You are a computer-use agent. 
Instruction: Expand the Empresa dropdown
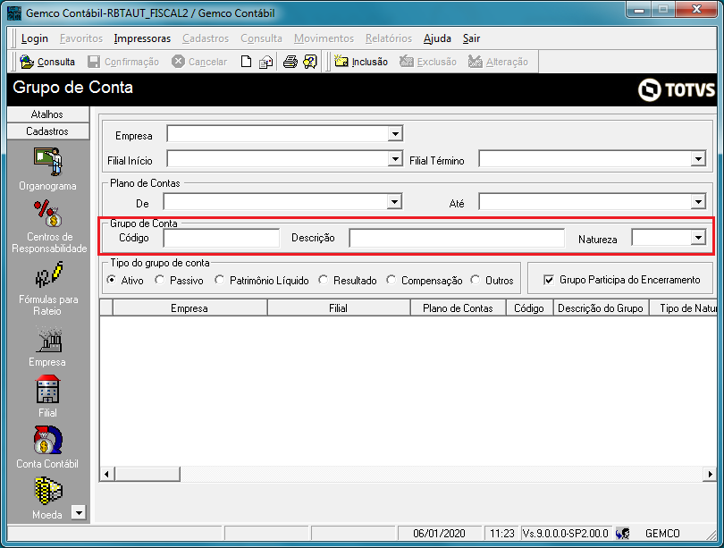(395, 134)
